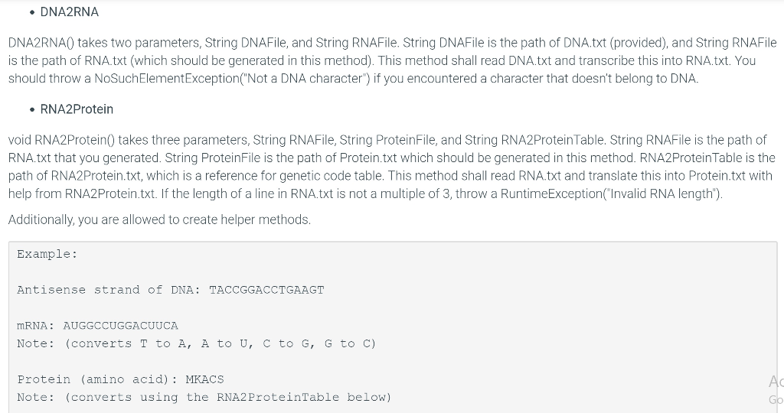Click the mRNA sequence AUGGCCUGGACUUCA
This screenshot has width=784, height=413.
(120, 326)
